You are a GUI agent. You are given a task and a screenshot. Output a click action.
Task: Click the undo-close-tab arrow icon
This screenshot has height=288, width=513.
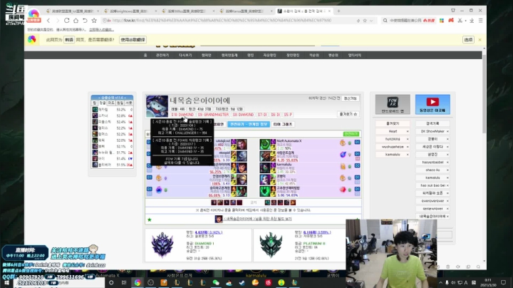[85, 21]
